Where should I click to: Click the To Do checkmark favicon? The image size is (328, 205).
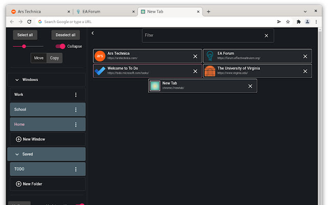click(x=100, y=71)
